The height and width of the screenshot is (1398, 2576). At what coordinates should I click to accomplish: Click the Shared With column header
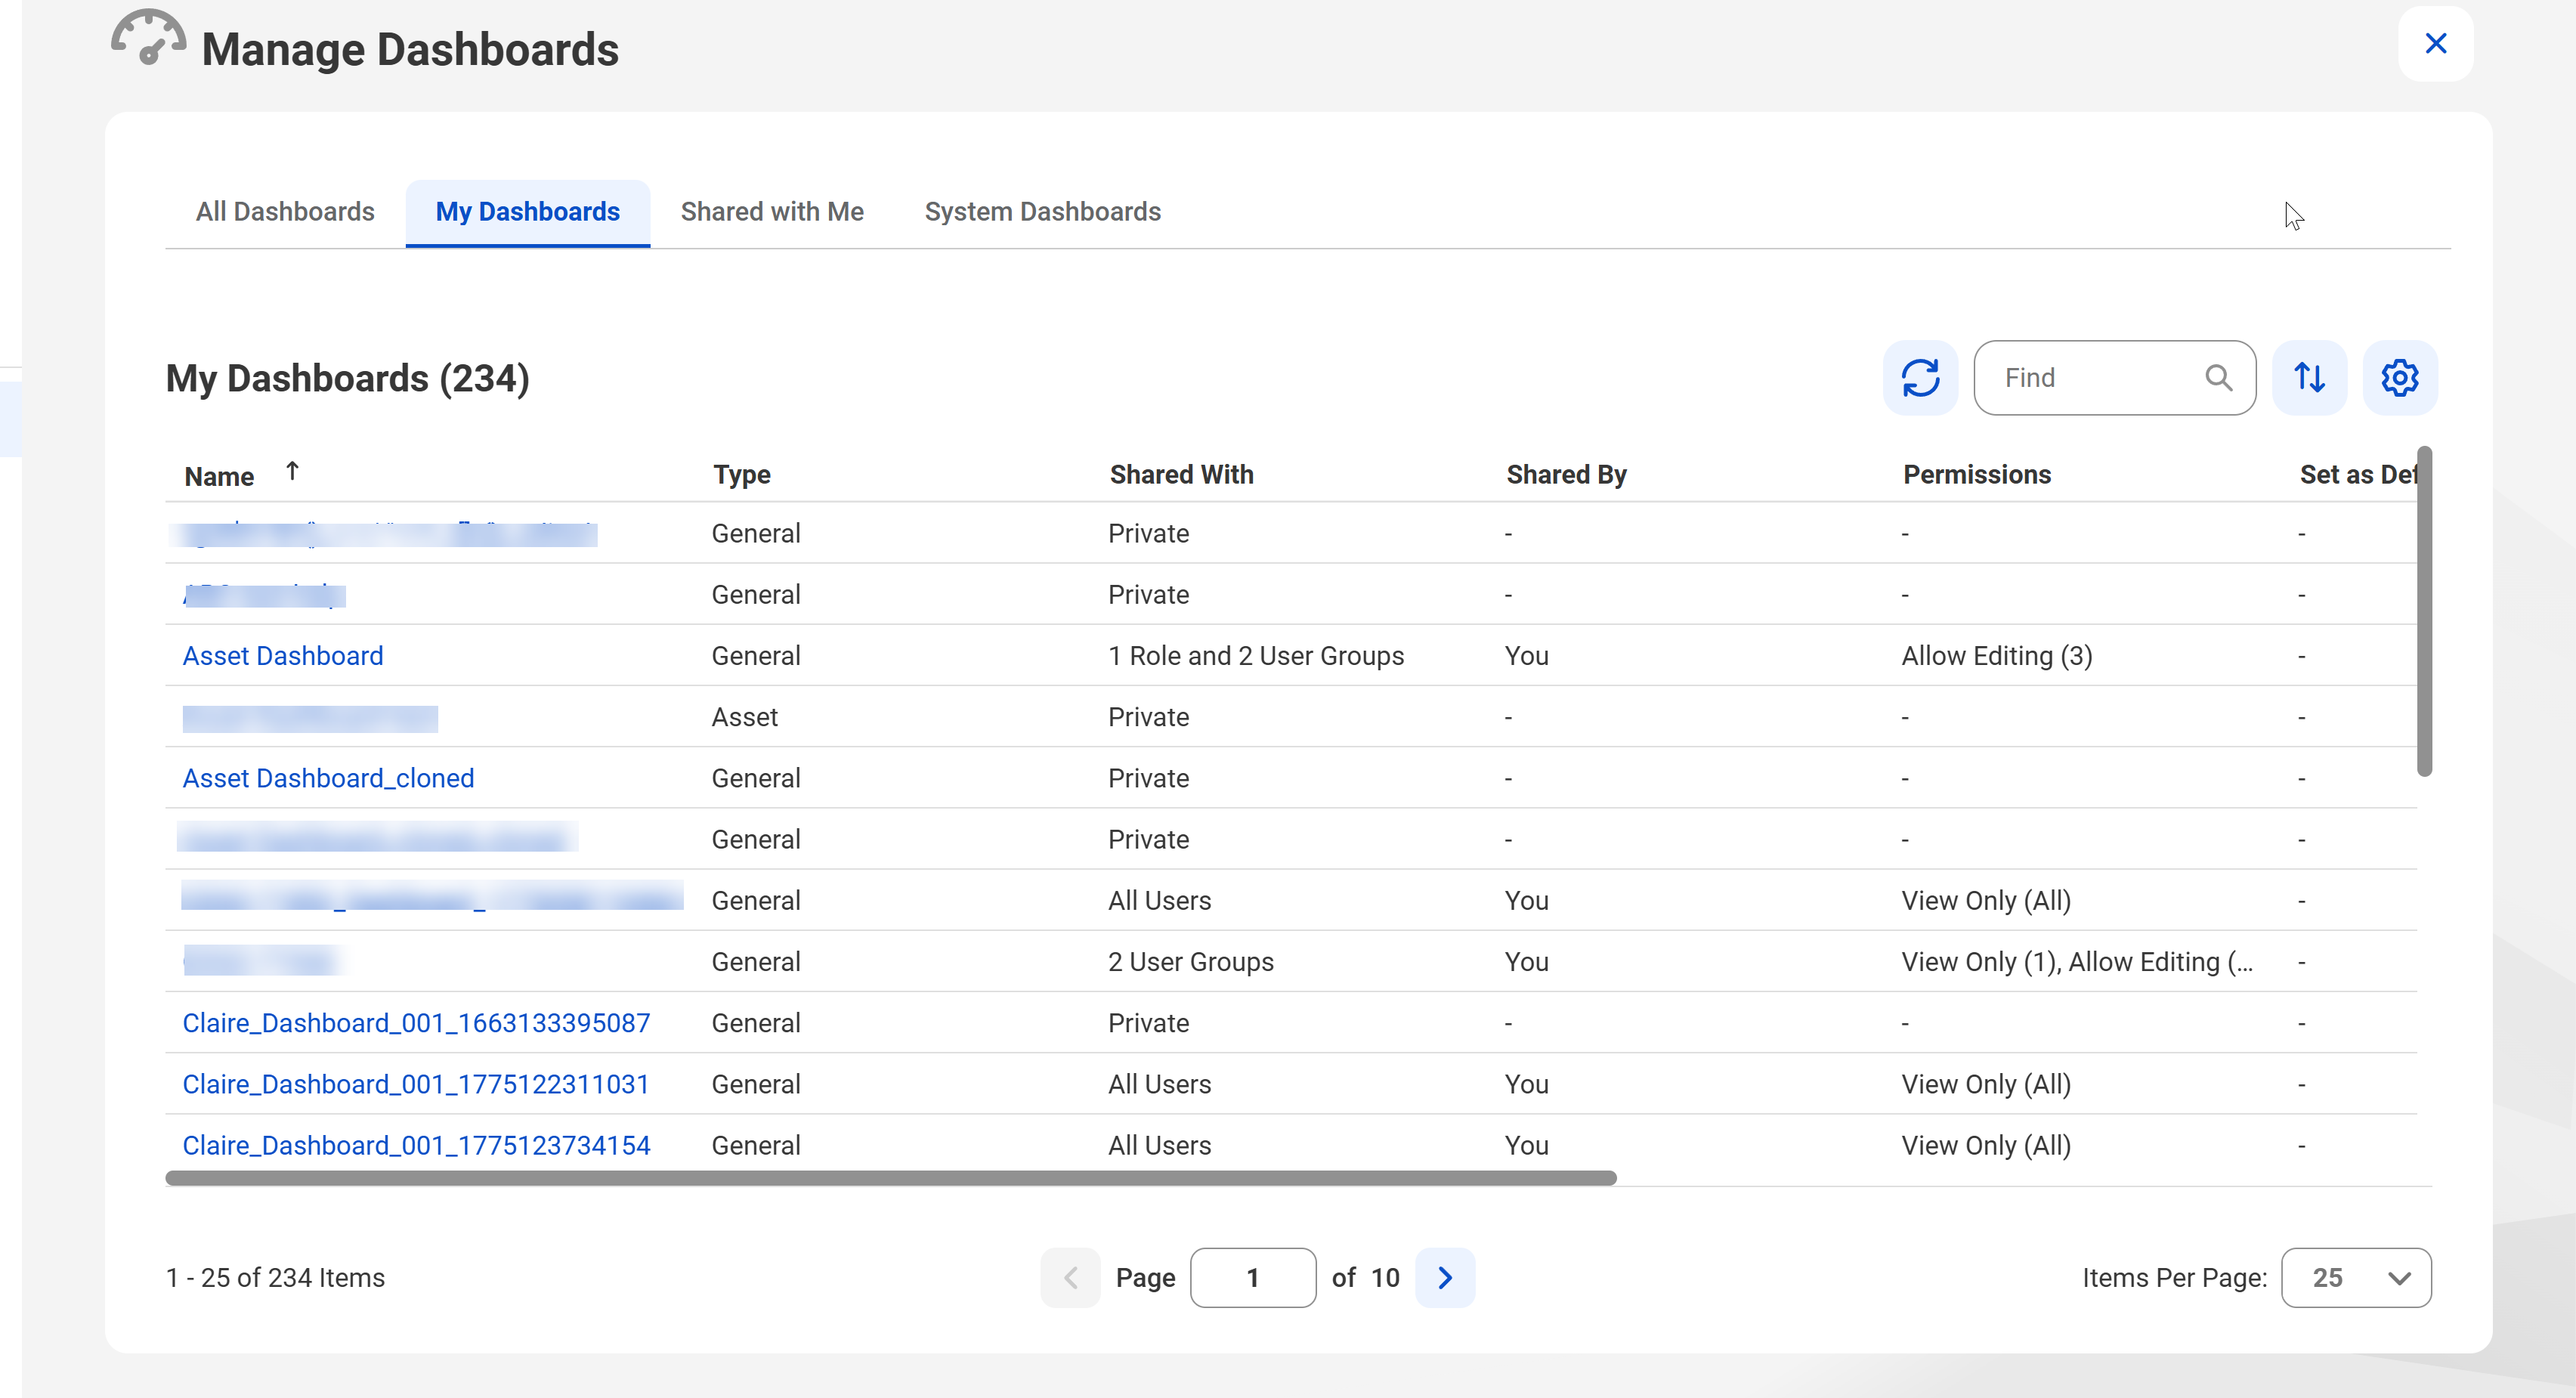click(x=1181, y=475)
